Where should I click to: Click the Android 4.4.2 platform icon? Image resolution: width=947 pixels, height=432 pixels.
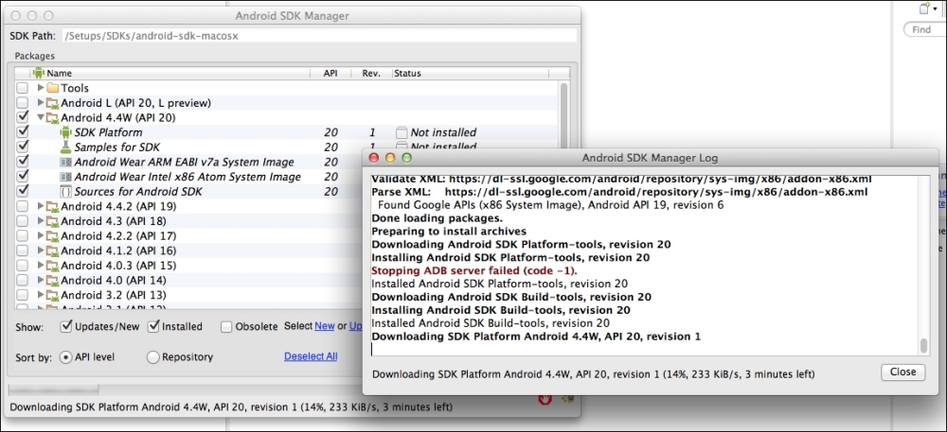pyautogui.click(x=52, y=206)
